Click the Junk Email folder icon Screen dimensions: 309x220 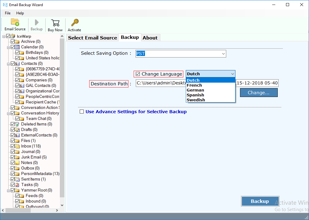point(17,157)
